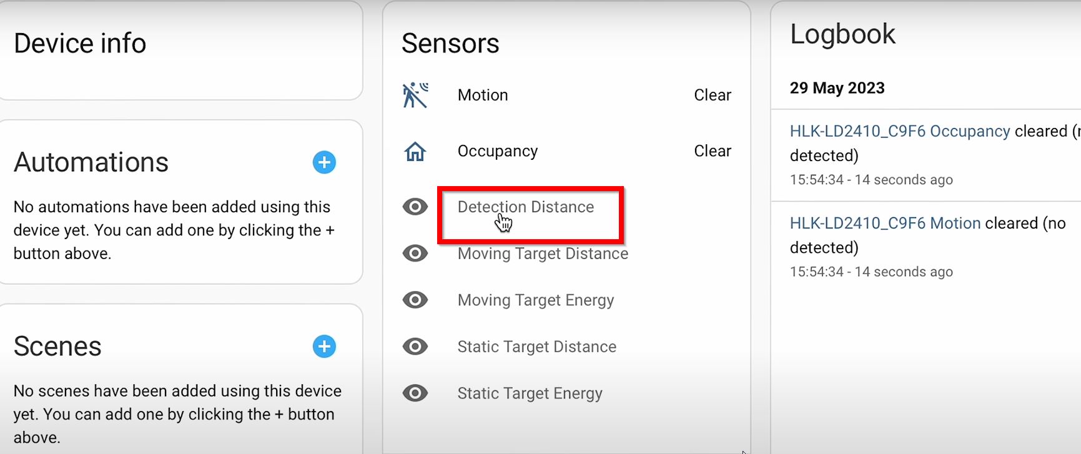The image size is (1081, 454).
Task: Toggle eye icon beside Detection Distance
Action: point(415,207)
